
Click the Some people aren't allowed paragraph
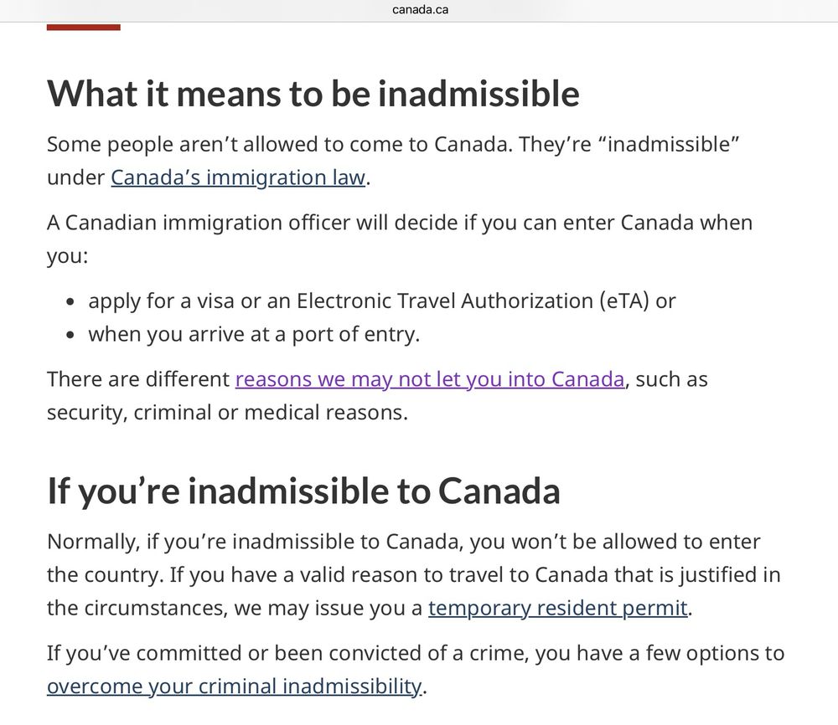pyautogui.click(x=393, y=162)
